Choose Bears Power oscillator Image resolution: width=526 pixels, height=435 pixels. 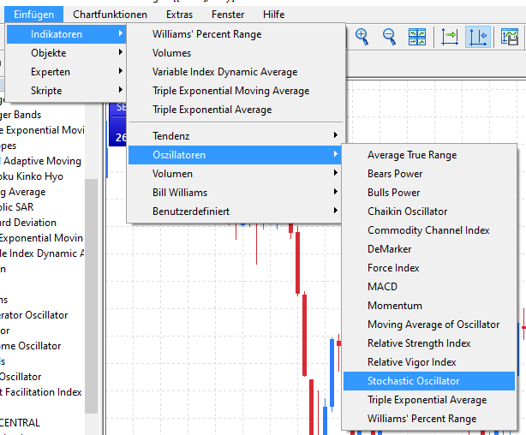tap(429, 174)
